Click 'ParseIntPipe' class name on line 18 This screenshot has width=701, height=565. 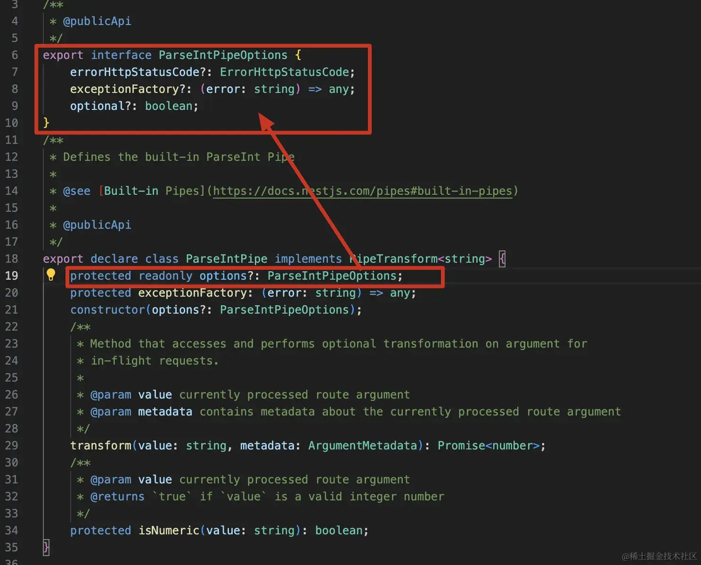tap(226, 259)
